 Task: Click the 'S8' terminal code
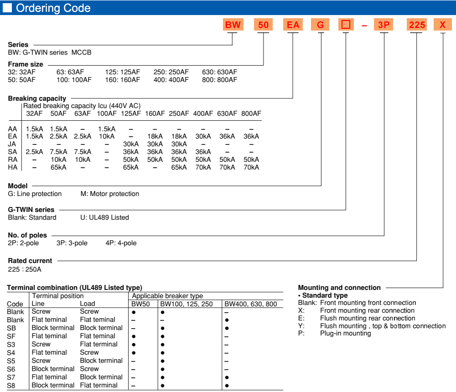pos(11,386)
